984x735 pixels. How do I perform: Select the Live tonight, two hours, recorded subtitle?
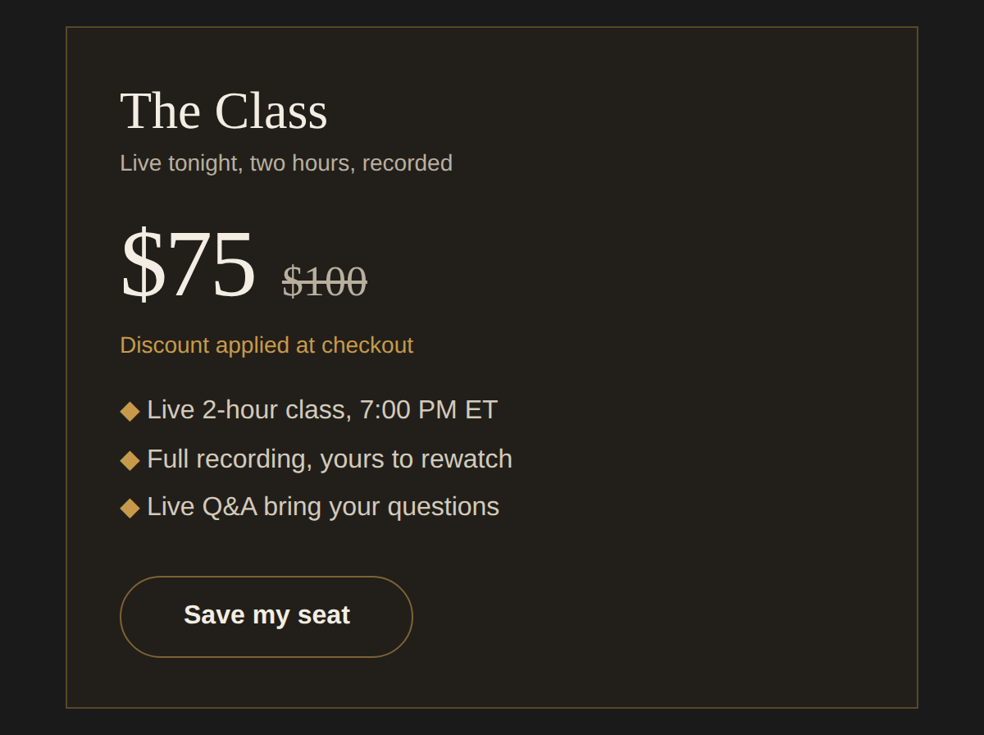286,163
